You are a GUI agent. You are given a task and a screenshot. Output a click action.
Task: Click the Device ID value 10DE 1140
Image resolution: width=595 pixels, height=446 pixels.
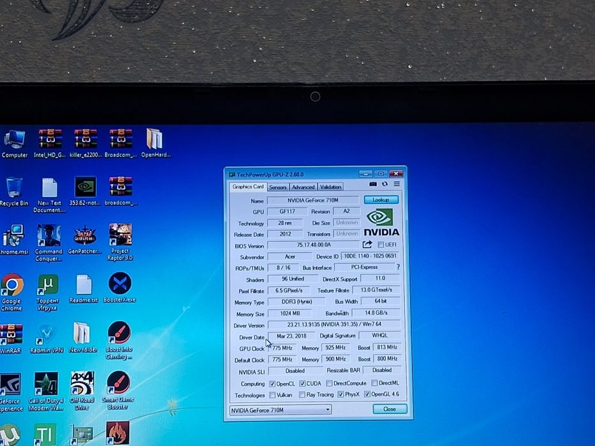coord(370,256)
